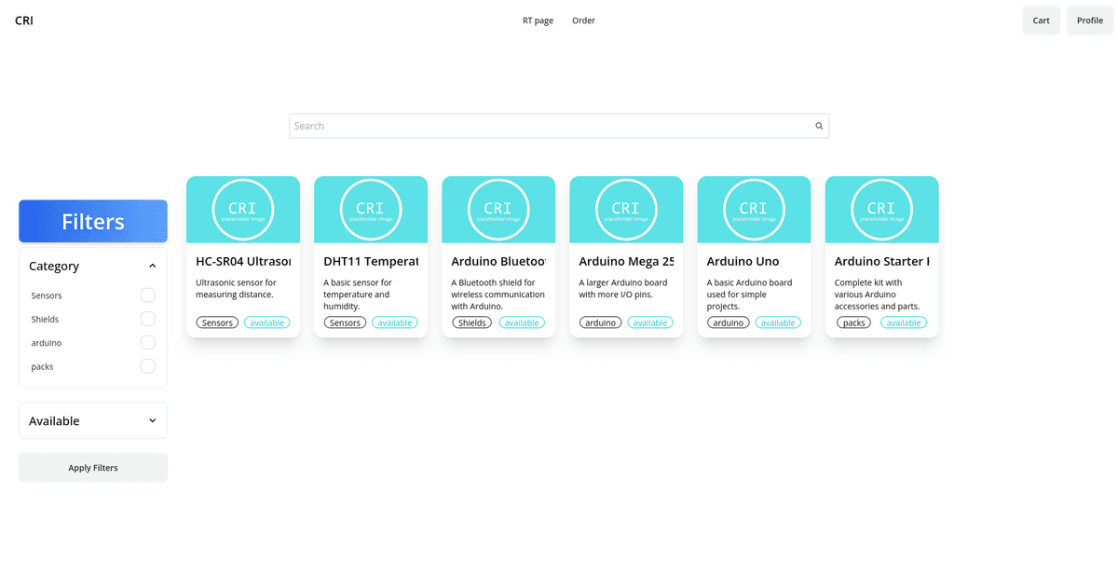This screenshot has height=576, width=1118.
Task: Open Arduino Mega placeholder image
Action: coord(626,210)
